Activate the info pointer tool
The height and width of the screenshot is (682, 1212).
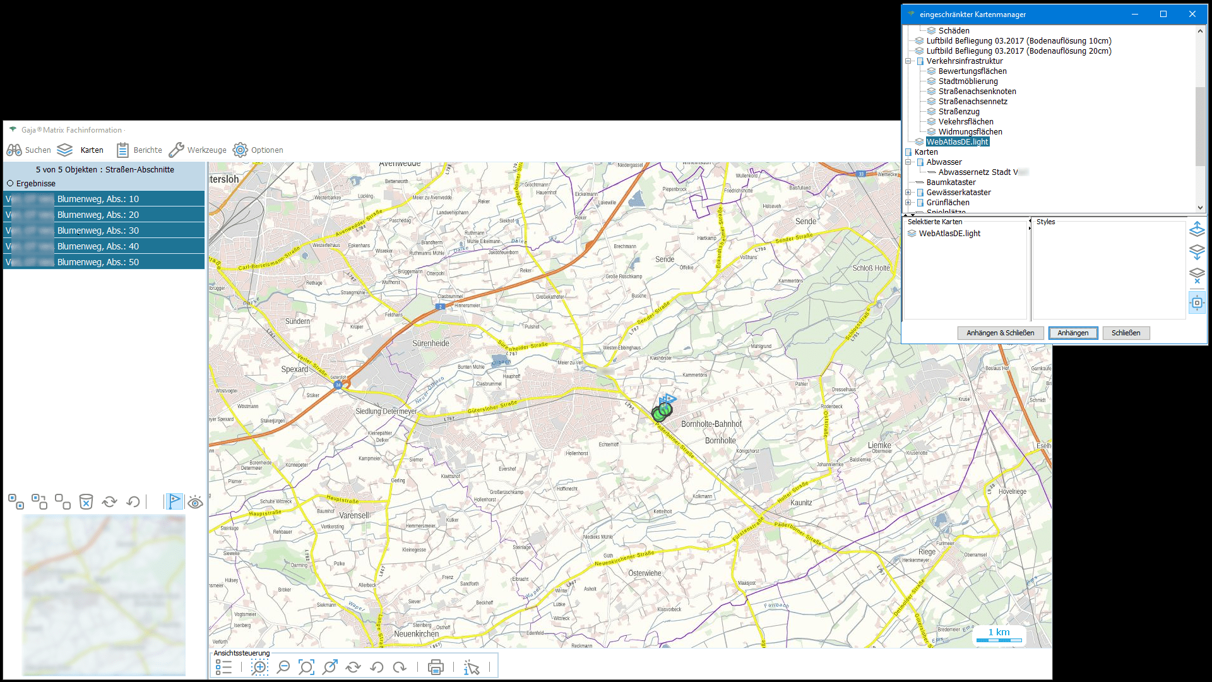pyautogui.click(x=472, y=667)
